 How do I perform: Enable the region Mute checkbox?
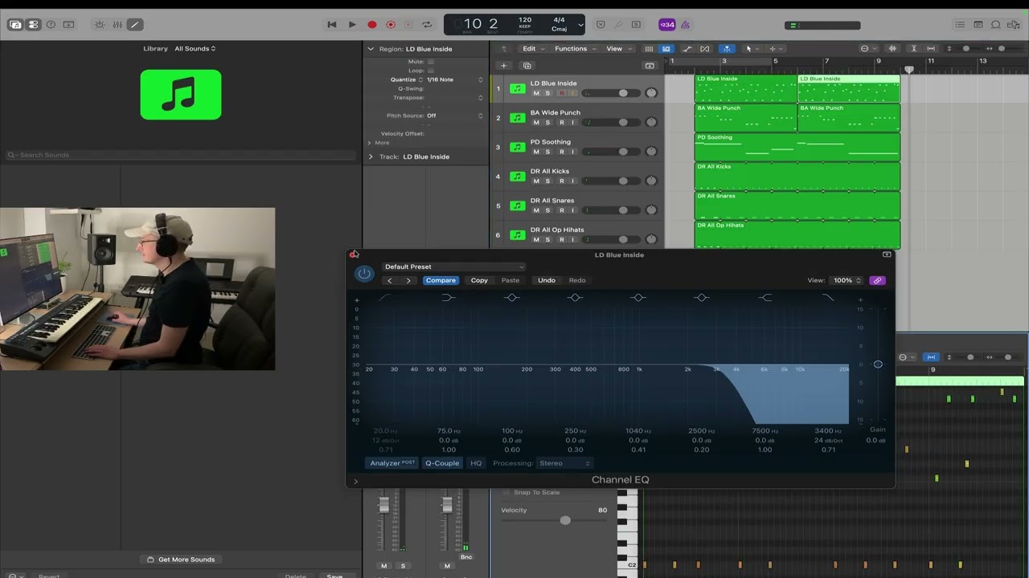point(431,62)
